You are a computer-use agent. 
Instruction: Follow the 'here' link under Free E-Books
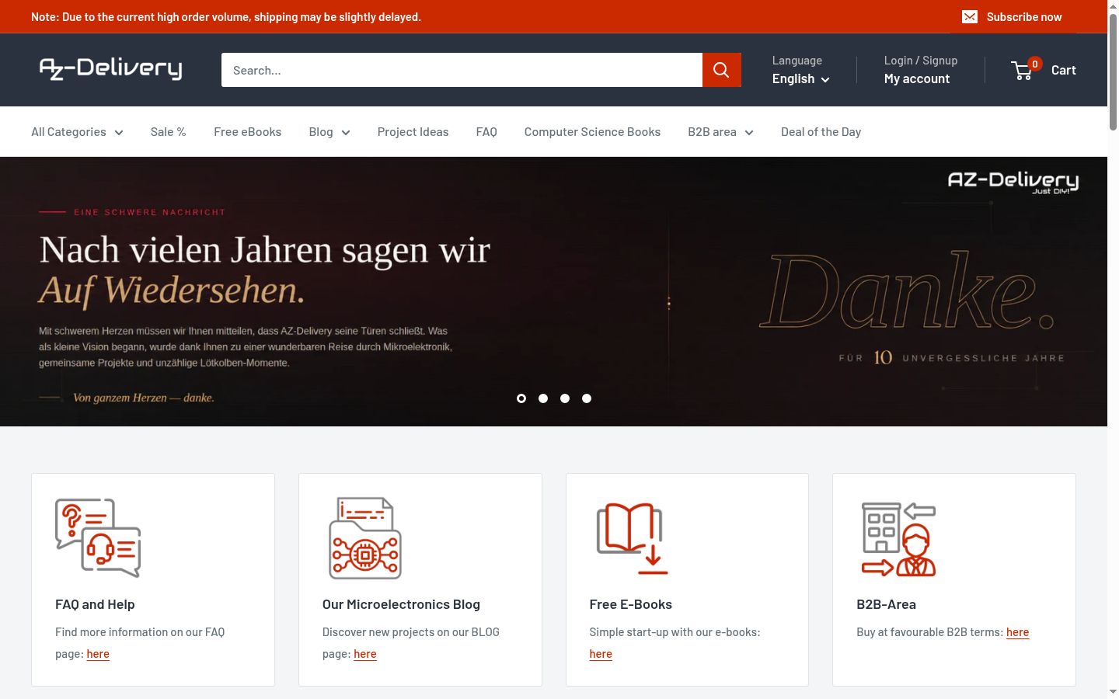(x=601, y=654)
